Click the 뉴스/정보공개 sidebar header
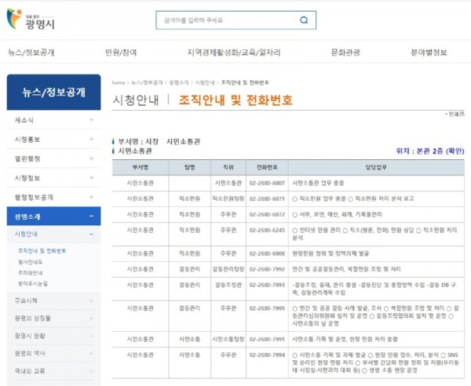The image size is (471, 386). [53, 92]
